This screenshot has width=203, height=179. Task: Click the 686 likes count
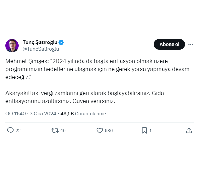point(109,131)
